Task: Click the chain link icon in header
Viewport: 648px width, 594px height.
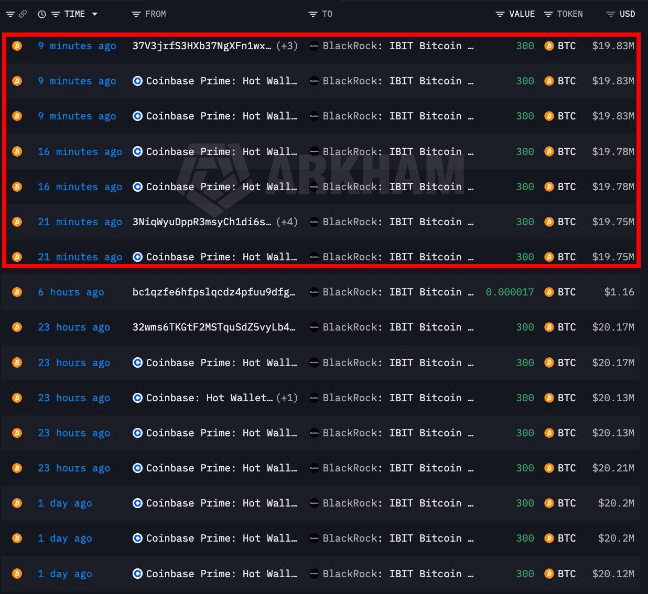Action: tap(23, 14)
